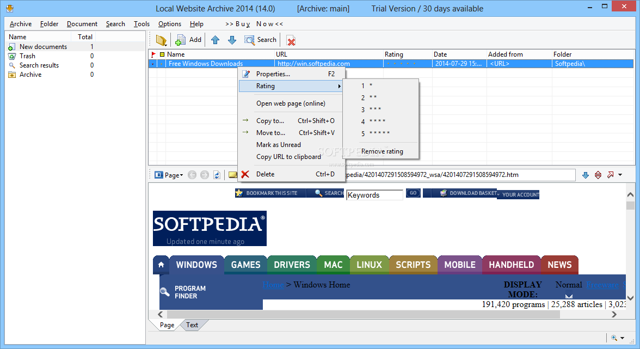
Task: Open the Document menu
Action: (x=82, y=24)
